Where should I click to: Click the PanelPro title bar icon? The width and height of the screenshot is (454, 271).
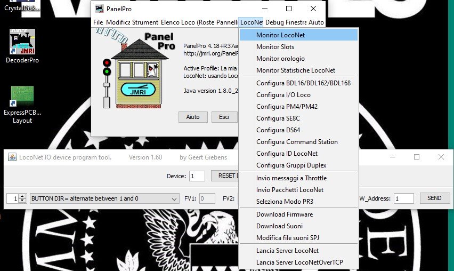(99, 9)
